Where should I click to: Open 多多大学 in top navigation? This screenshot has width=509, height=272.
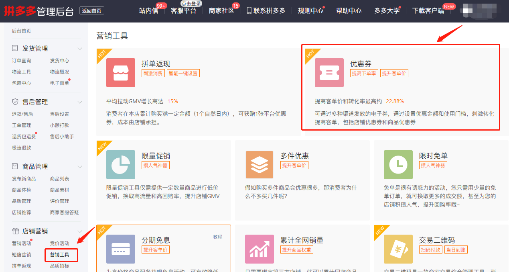click(387, 11)
